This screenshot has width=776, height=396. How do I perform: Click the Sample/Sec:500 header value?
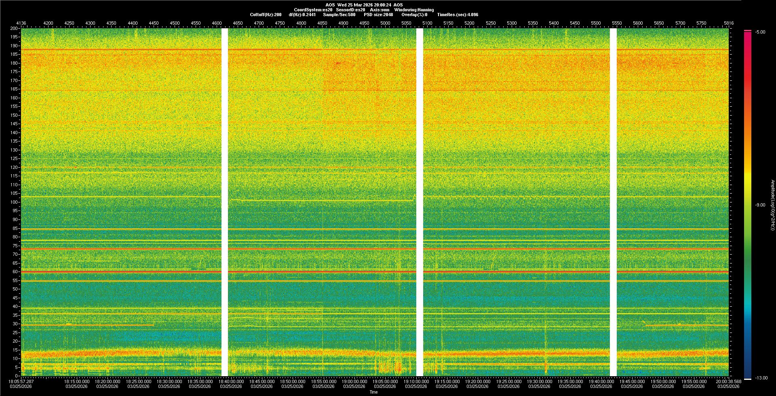[339, 15]
